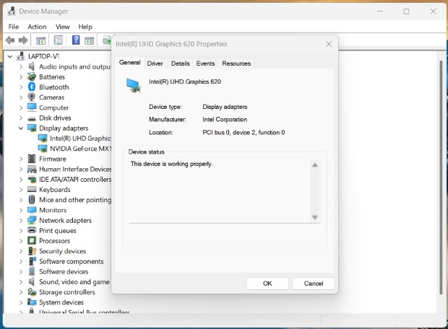The width and height of the screenshot is (448, 329).
Task: Click the Back arrow toolbar icon
Action: (x=10, y=40)
